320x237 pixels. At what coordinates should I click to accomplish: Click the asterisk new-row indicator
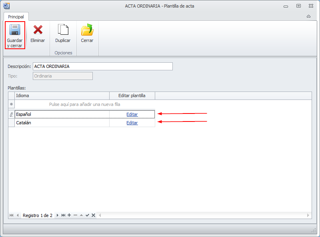(x=12, y=104)
